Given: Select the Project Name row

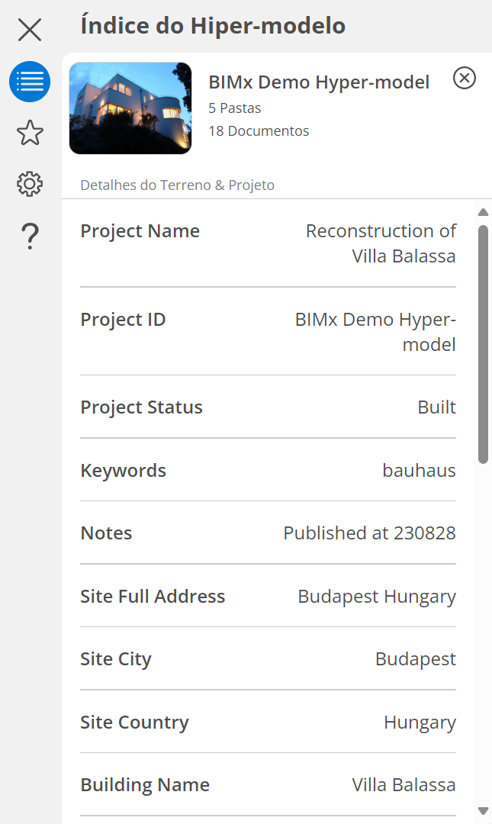Looking at the screenshot, I should pyautogui.click(x=268, y=243).
